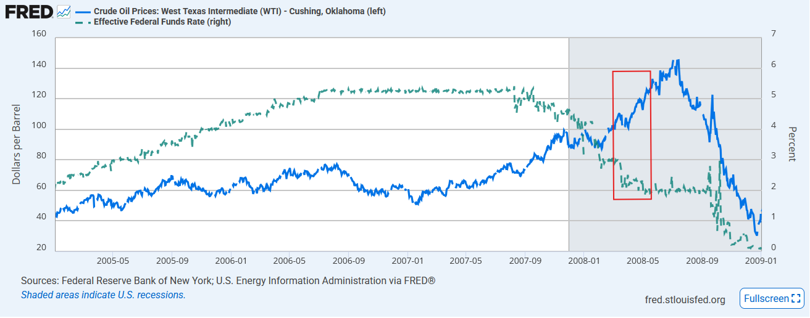Screen dimensions: 810x318
Task: Click the line chart icon beside FRED logo
Action: 64,12
